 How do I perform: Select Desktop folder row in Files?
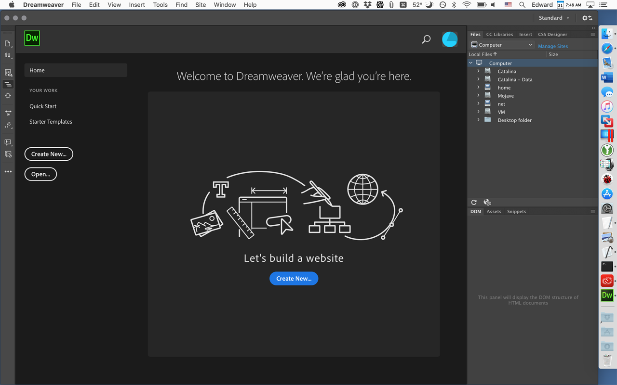point(533,120)
